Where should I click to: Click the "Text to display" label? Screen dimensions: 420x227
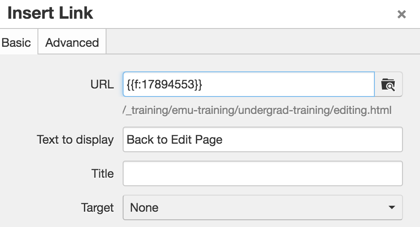pos(75,139)
